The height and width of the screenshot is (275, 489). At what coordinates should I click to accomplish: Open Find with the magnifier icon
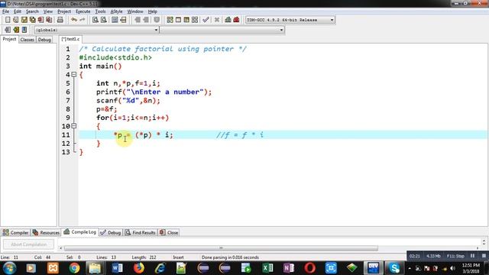[96, 20]
